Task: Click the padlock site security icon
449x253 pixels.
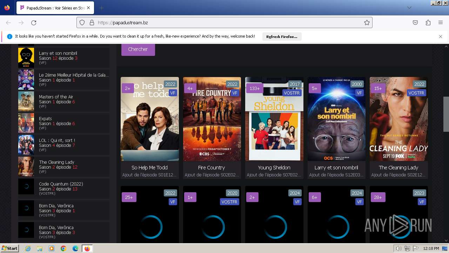Action: click(x=92, y=22)
